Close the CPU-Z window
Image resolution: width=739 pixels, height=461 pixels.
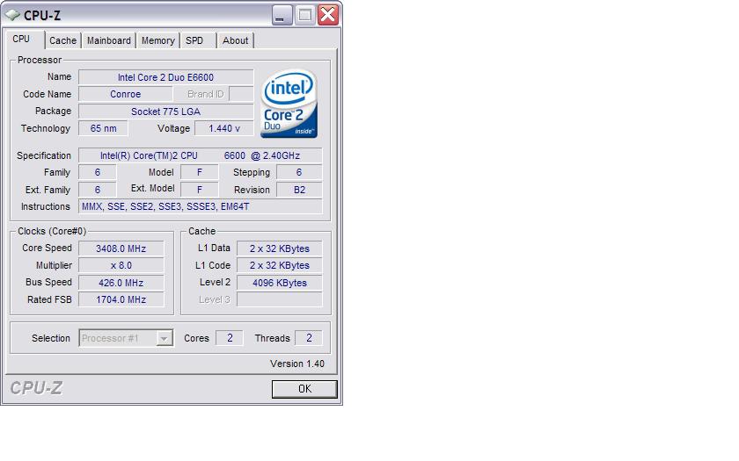coord(327,15)
